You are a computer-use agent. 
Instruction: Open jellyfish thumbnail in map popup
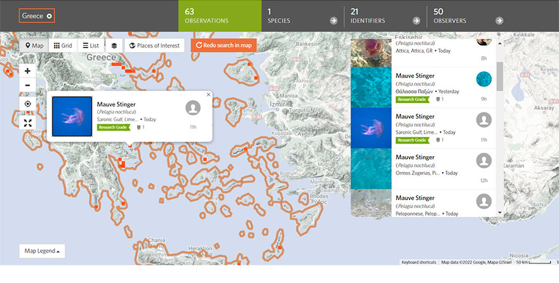[72, 116]
